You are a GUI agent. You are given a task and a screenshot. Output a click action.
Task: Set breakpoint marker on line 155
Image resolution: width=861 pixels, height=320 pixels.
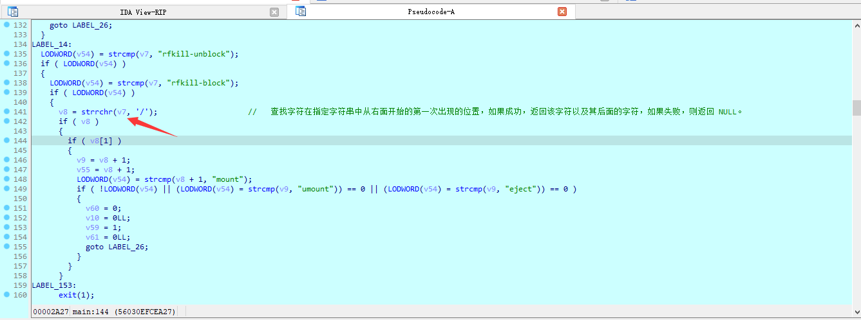(6, 247)
